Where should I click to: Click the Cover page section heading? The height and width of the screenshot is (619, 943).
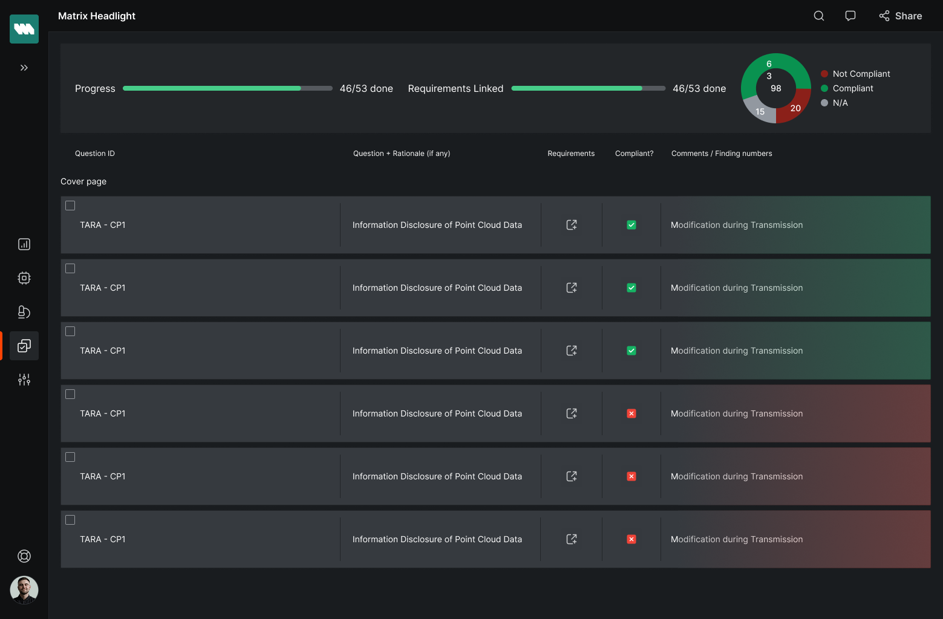[x=83, y=181]
